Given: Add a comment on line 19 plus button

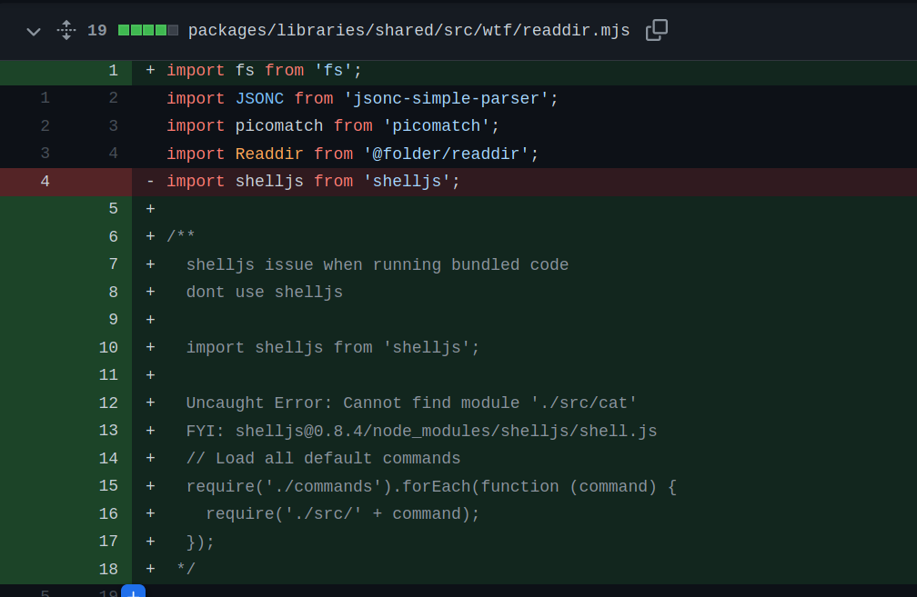Looking at the screenshot, I should 134,592.
